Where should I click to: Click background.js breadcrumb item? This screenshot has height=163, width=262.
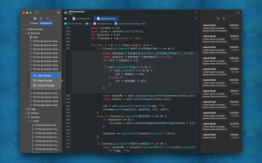point(103,23)
